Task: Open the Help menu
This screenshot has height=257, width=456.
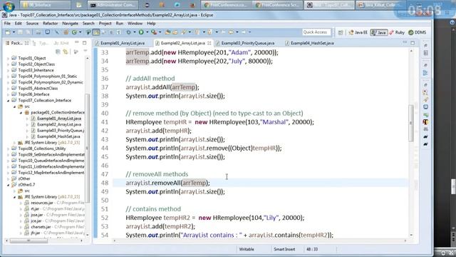Action: pos(151,24)
